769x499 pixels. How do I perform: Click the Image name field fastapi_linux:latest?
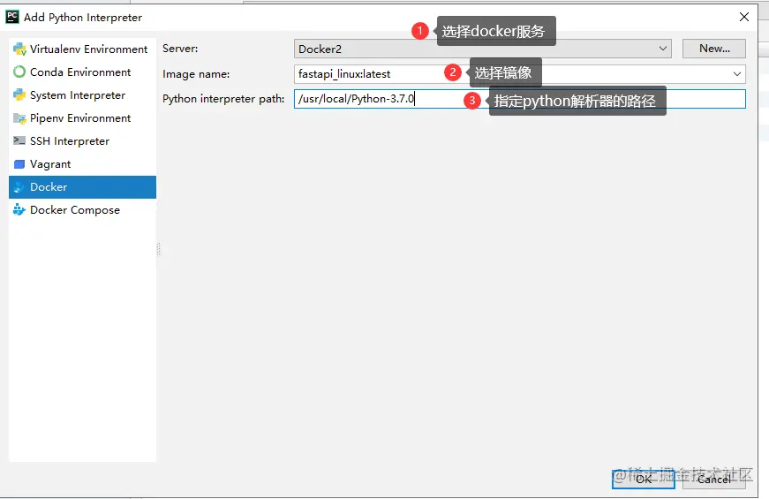point(520,74)
